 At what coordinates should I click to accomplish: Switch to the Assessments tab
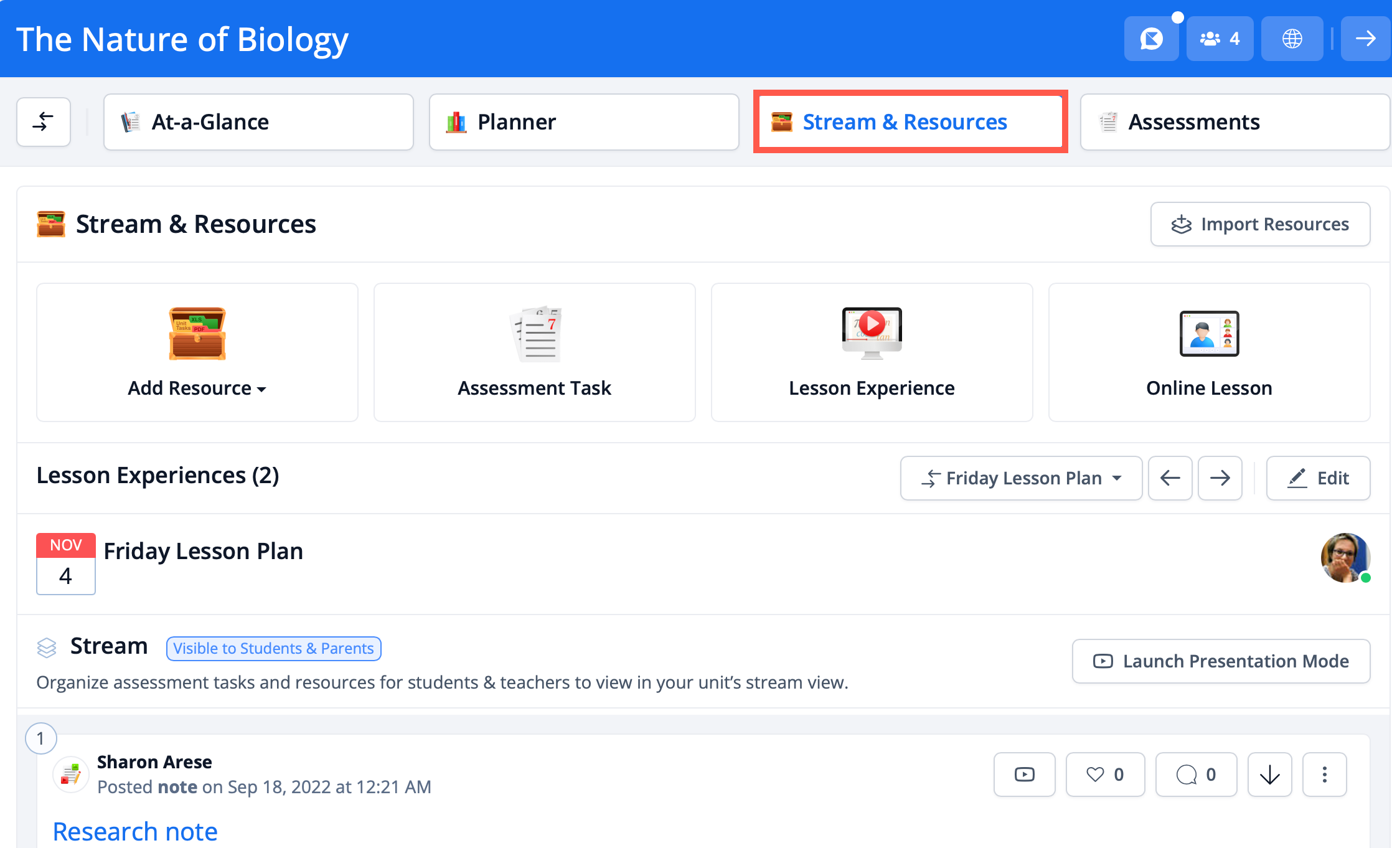1234,122
